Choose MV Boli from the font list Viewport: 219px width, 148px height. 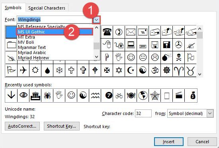(55, 42)
